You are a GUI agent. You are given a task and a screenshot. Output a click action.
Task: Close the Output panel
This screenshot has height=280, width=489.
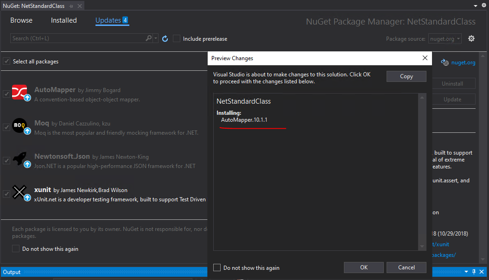click(x=482, y=272)
